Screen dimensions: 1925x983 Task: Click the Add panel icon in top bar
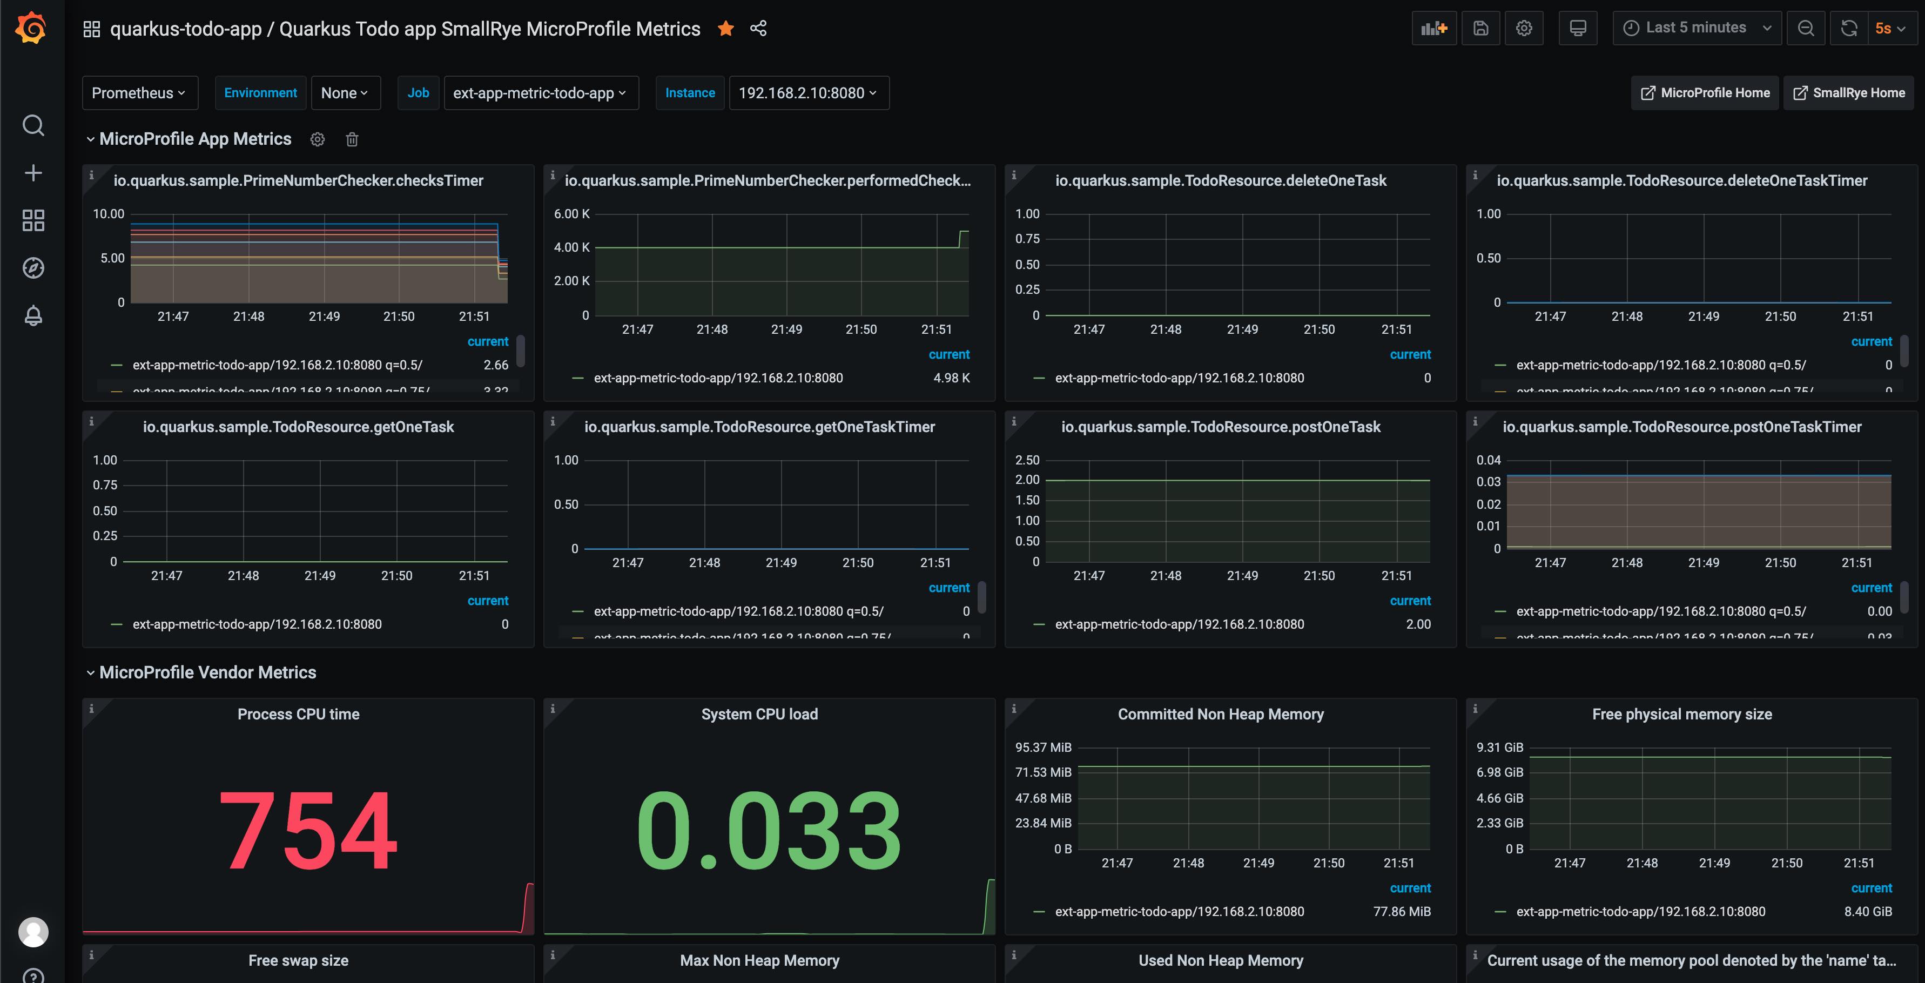pyautogui.click(x=1433, y=29)
